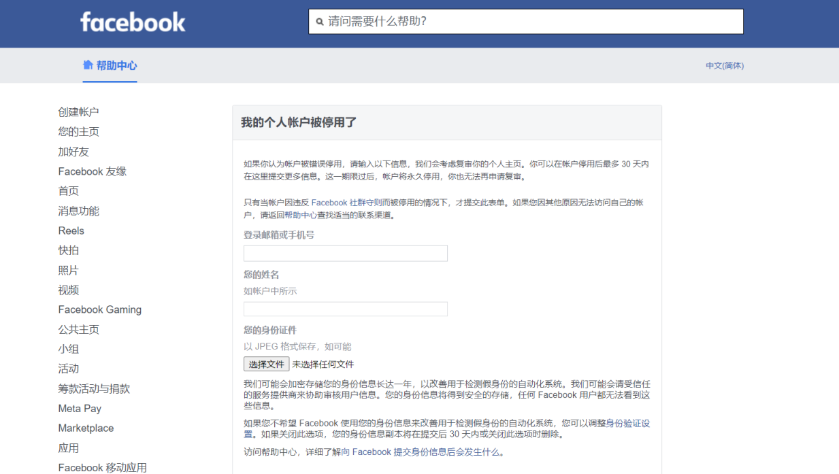
Task: Open the Facebook 友缘 help section
Action: (92, 171)
